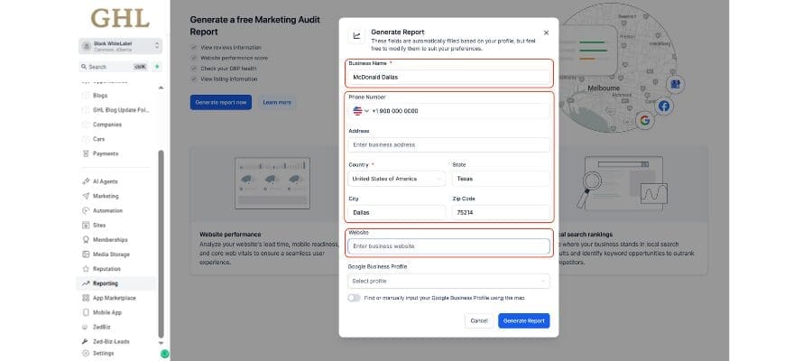Click the Website input field

448,246
